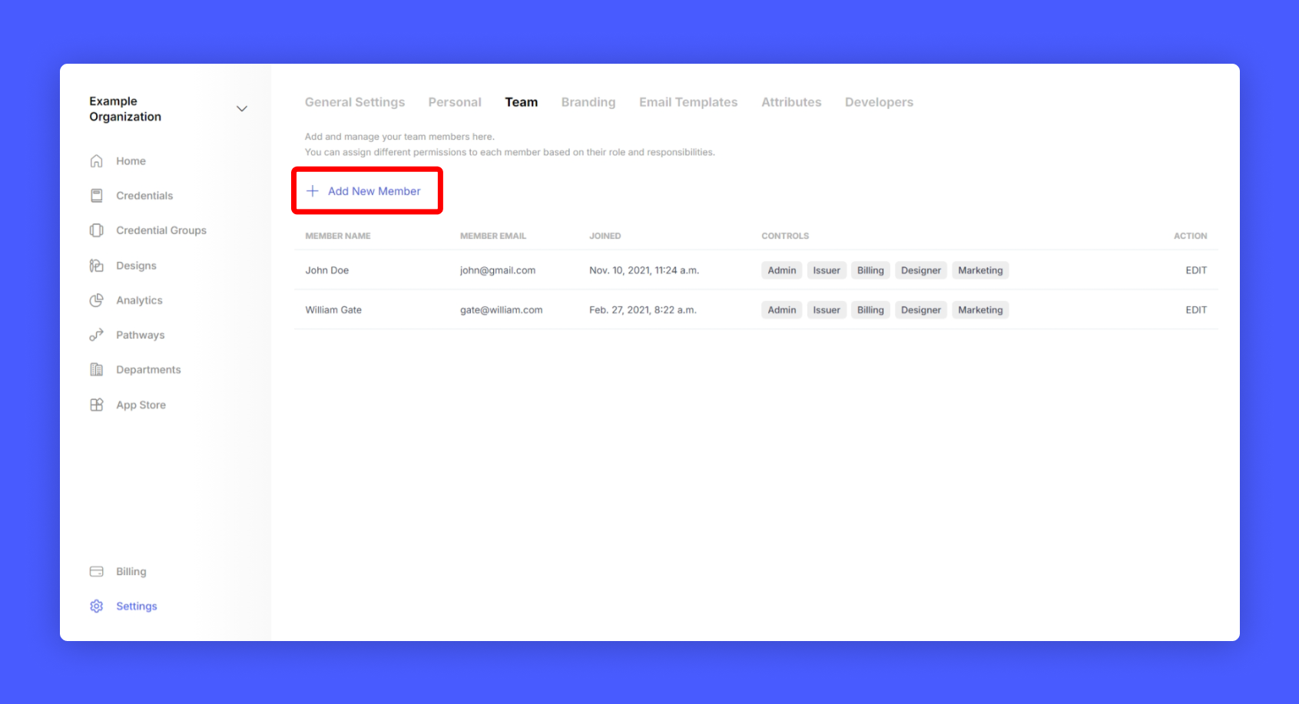Open Credentials via its sidebar icon
This screenshot has height=704, width=1299.
[96, 196]
